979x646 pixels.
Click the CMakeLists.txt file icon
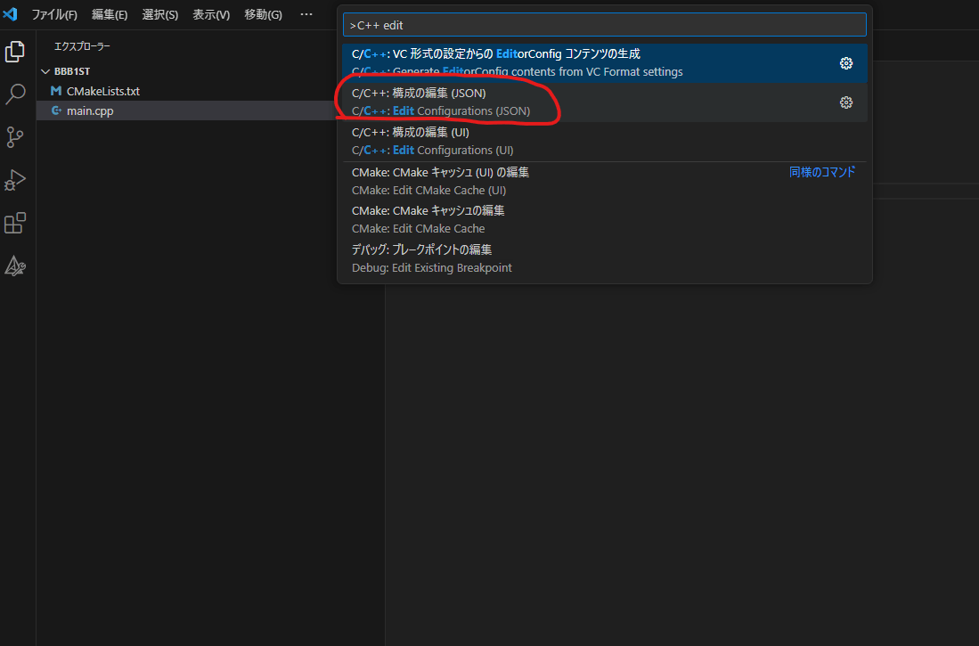pos(56,91)
